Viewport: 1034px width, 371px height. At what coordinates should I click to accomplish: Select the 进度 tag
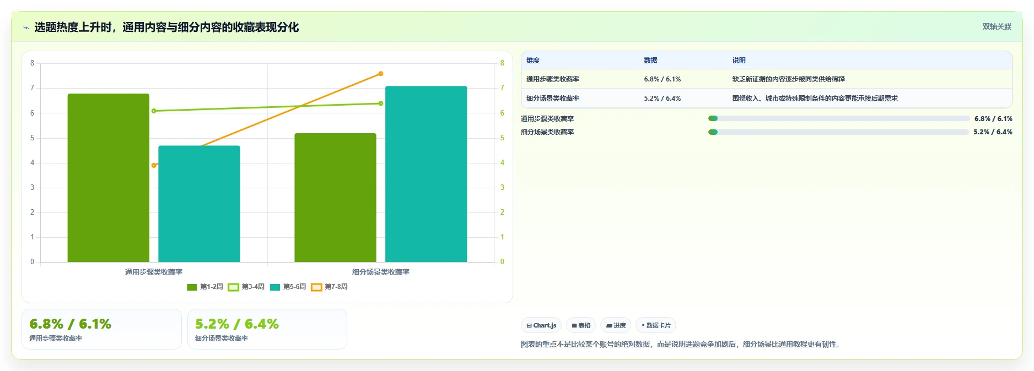pyautogui.click(x=616, y=325)
